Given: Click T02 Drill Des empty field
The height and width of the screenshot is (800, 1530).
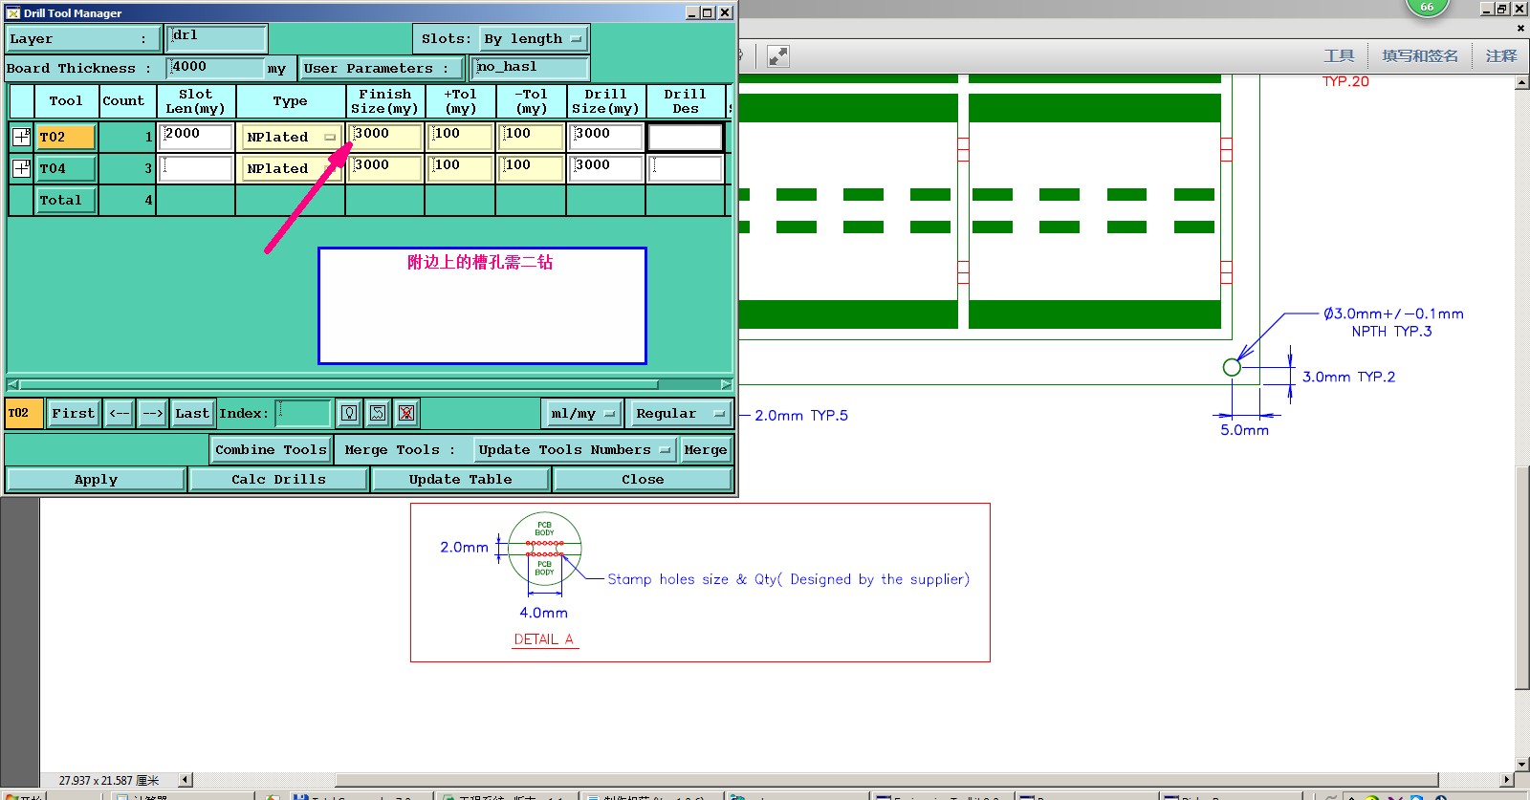Looking at the screenshot, I should coord(686,137).
